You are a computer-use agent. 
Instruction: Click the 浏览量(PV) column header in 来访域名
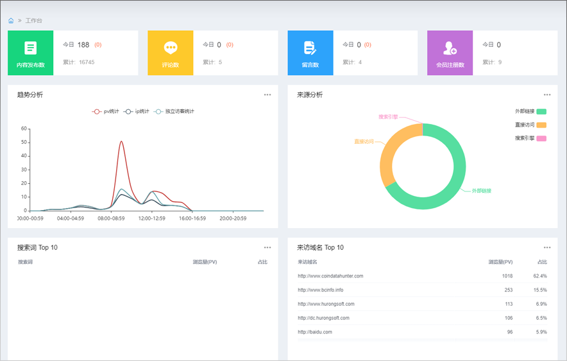pos(500,262)
